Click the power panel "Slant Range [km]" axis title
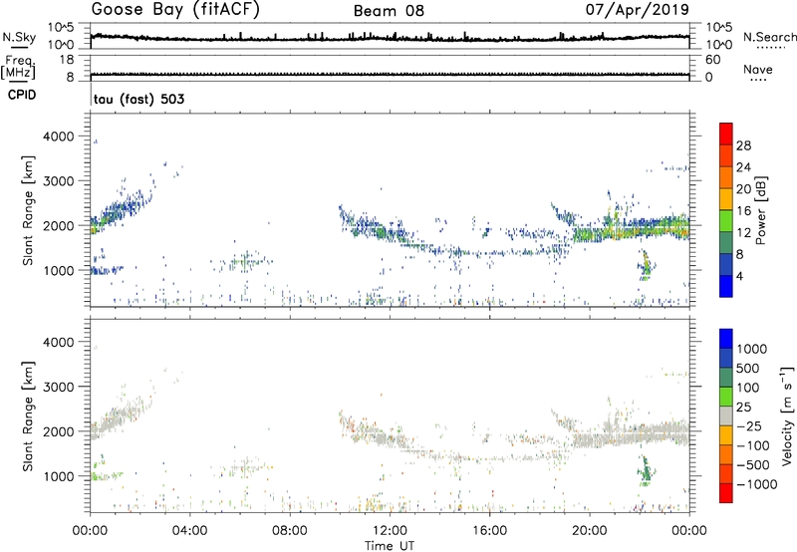This screenshot has width=797, height=552. point(28,210)
